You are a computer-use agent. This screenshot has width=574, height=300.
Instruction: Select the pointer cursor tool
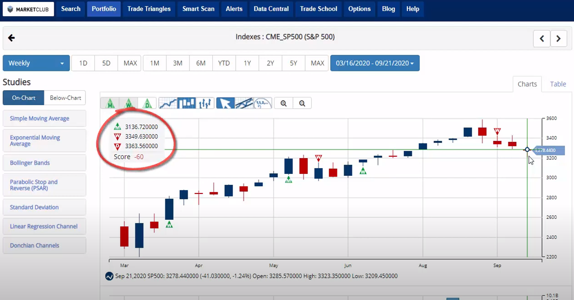(225, 103)
